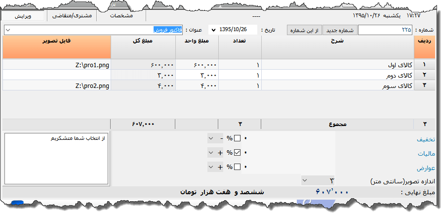Click the ششصد و هفت هزار تومان text

click(222, 192)
